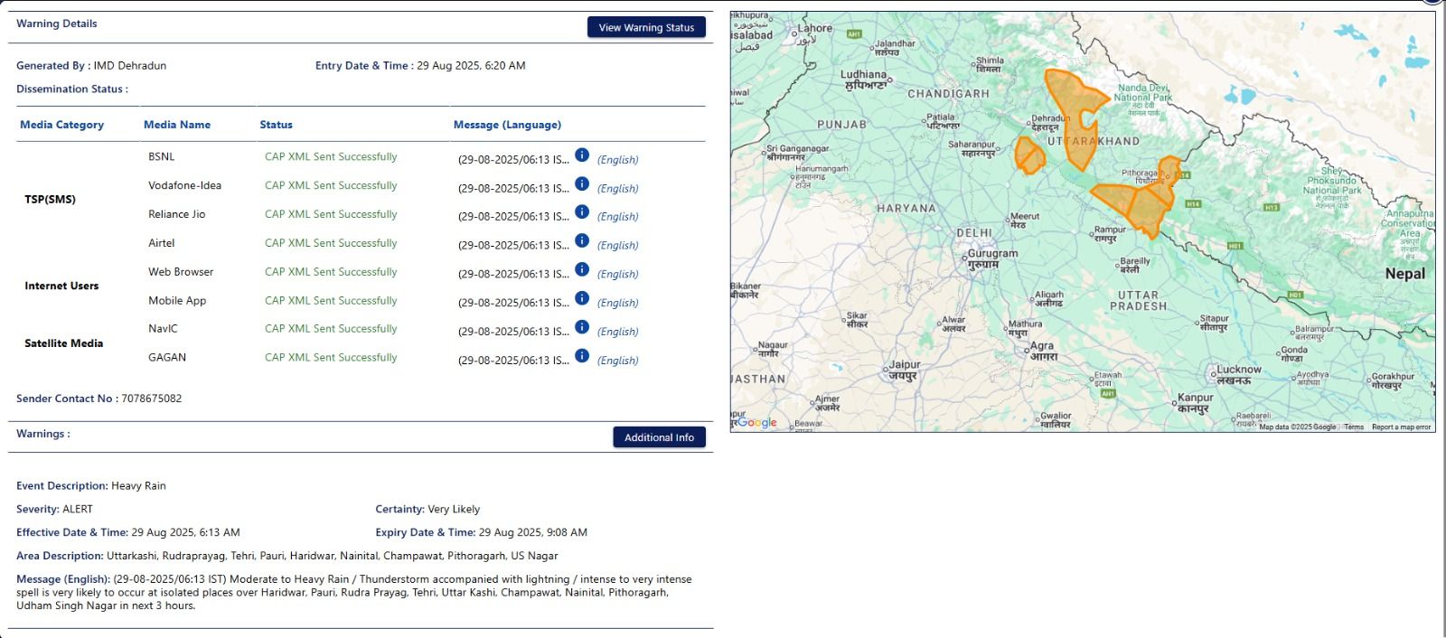Image resolution: width=1446 pixels, height=638 pixels.
Task: Click Report a map error link
Action: 1401,427
